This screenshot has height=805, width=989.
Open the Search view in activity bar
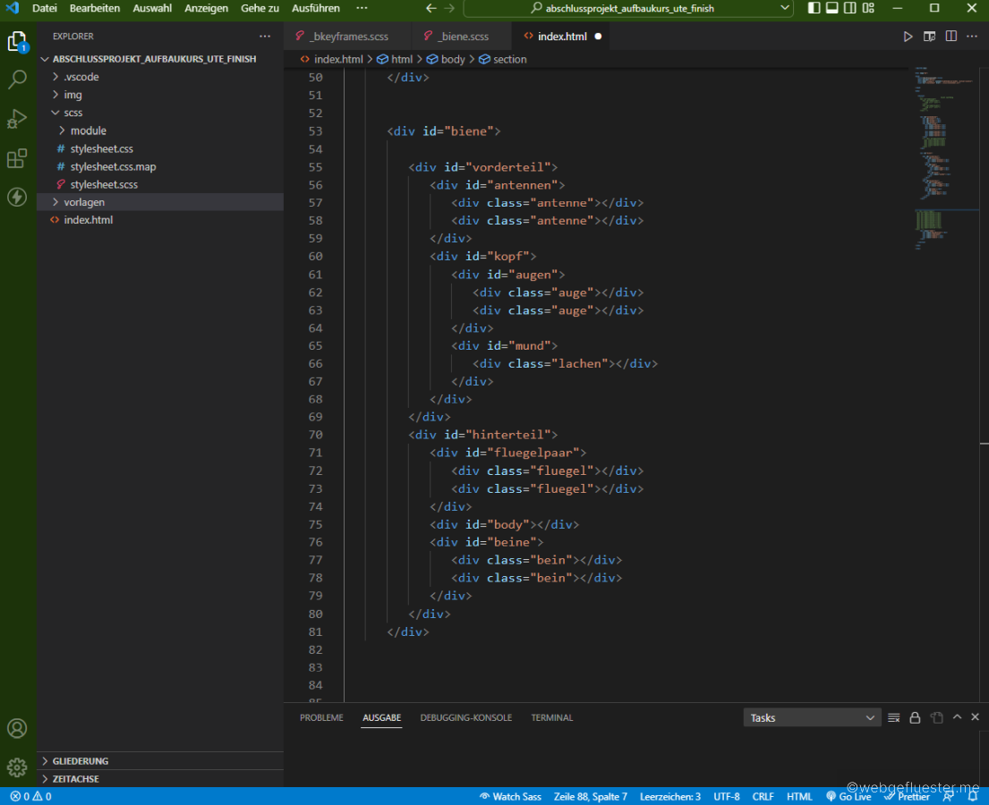pos(17,80)
